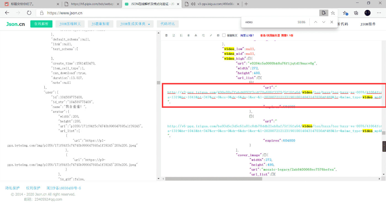Viewport: 386px width, 207px height.
Task: Open the 权利保护 footer link
Action: point(33,188)
